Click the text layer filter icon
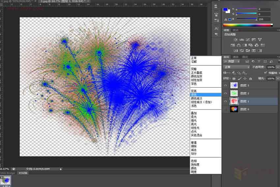Screen dimensions: 280x187 pos(259,62)
